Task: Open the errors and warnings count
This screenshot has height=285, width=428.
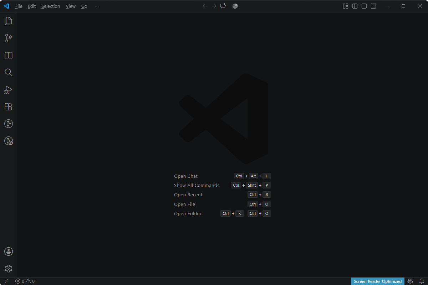Action: (25, 281)
